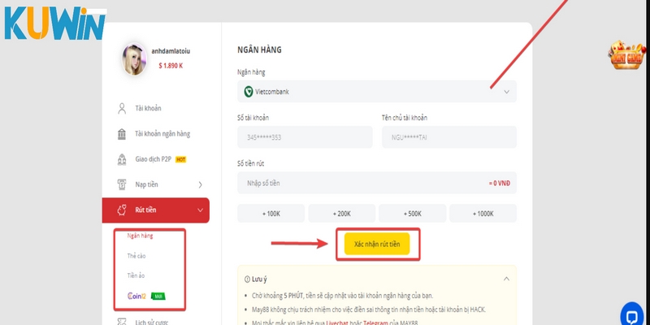Open the live chat bubble icon
This screenshot has height=325, width=650.
click(632, 315)
